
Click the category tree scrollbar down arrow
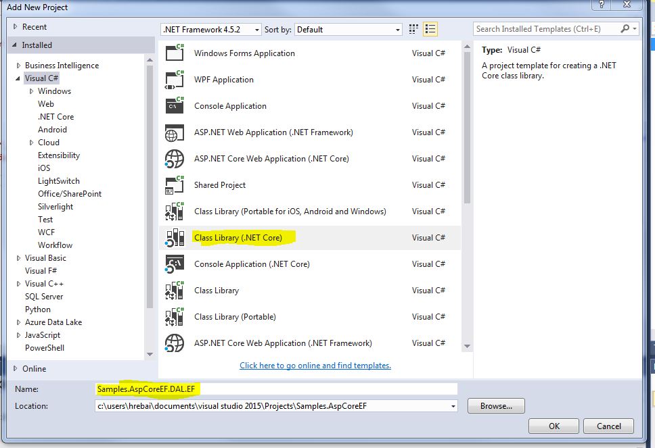coord(150,354)
